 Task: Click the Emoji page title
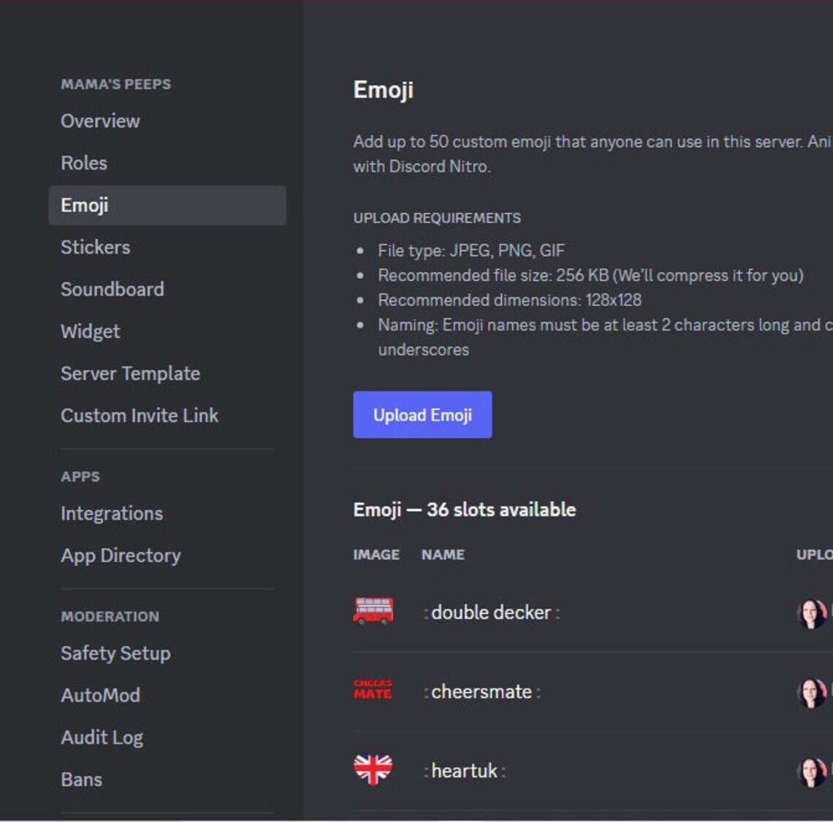(383, 90)
